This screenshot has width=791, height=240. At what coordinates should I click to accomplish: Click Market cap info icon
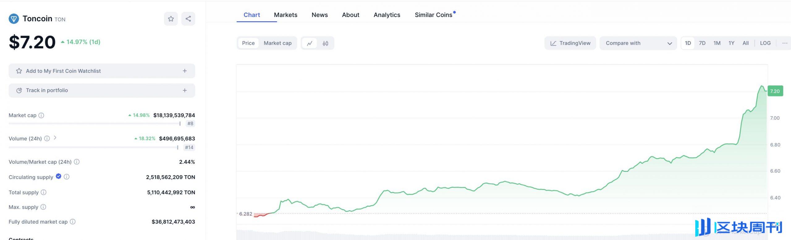click(41, 115)
